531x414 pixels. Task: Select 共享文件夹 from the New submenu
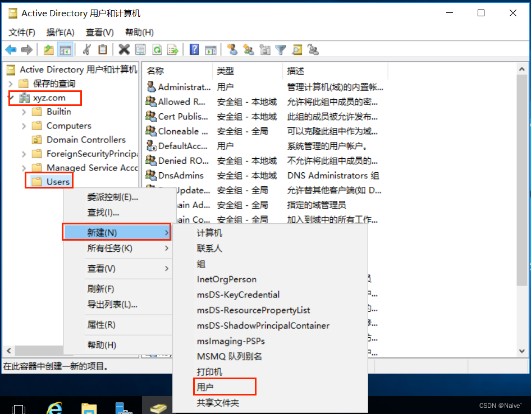point(270,403)
